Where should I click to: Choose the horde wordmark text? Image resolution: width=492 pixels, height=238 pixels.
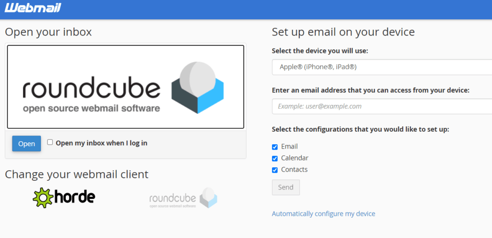coord(74,197)
